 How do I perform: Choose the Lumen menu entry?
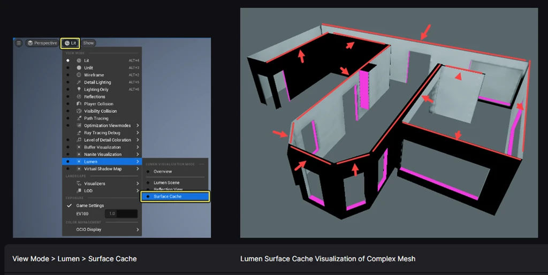pyautogui.click(x=102, y=162)
